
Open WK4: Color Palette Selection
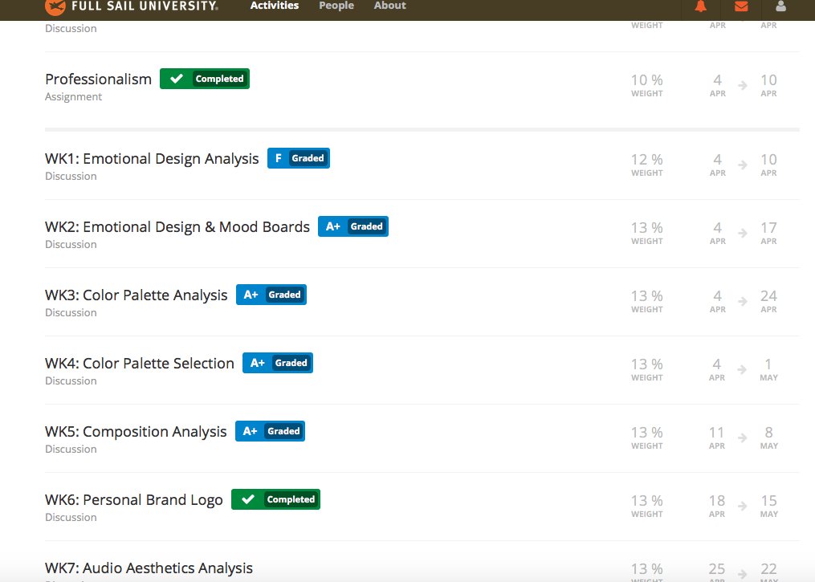tap(139, 363)
